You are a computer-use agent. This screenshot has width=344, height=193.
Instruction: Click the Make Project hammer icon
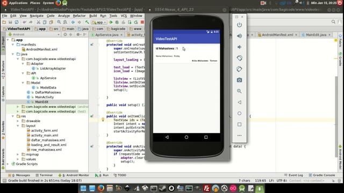point(87,22)
